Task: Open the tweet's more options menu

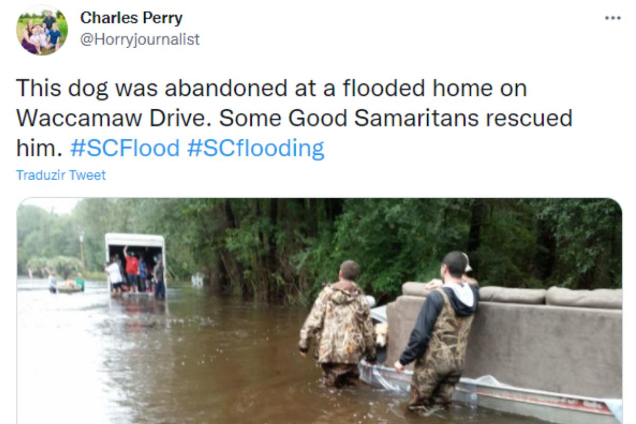Action: [612, 18]
